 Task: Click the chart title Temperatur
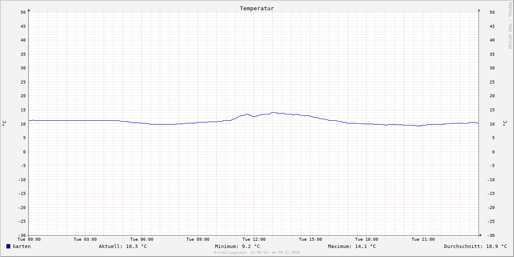pos(257,8)
